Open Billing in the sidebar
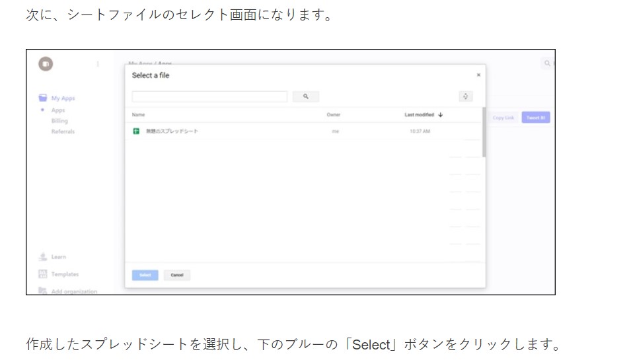Screen dimensions: 627x364 click(59, 121)
